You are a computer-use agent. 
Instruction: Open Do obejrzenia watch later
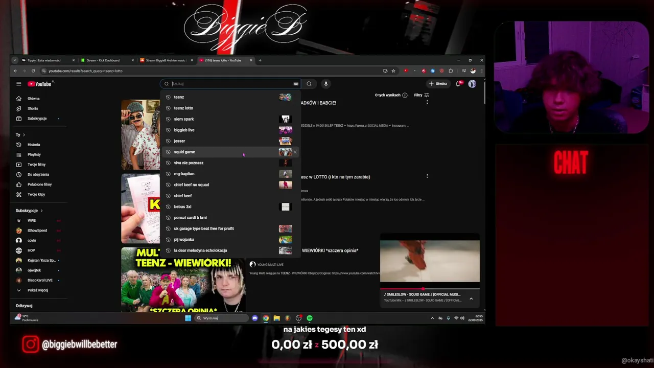coord(38,174)
